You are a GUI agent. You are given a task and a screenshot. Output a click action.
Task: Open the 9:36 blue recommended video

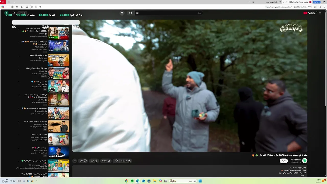coord(59,153)
